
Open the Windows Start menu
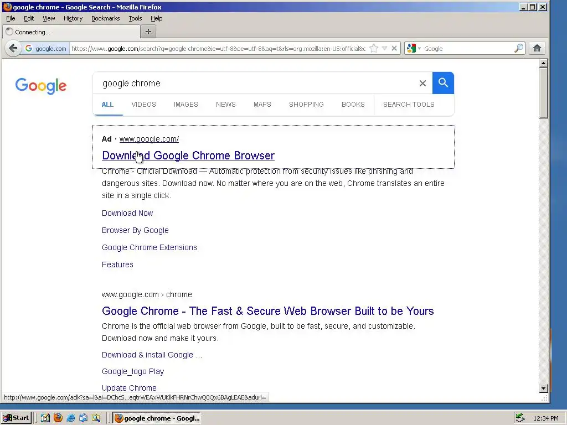point(16,418)
